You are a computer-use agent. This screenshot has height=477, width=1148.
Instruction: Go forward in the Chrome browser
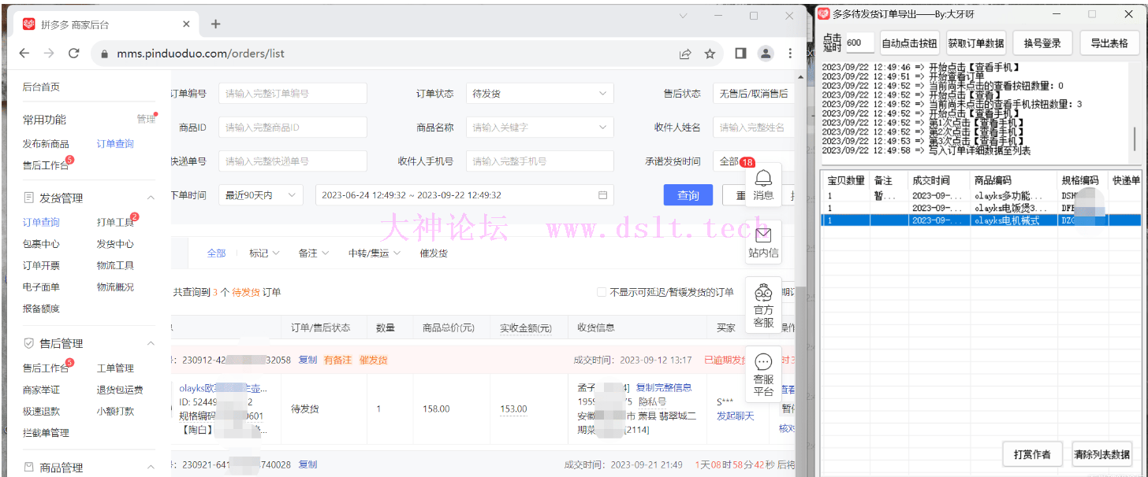coord(49,54)
